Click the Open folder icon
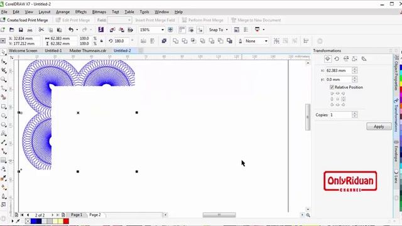This screenshot has width=402, height=226. point(11,30)
